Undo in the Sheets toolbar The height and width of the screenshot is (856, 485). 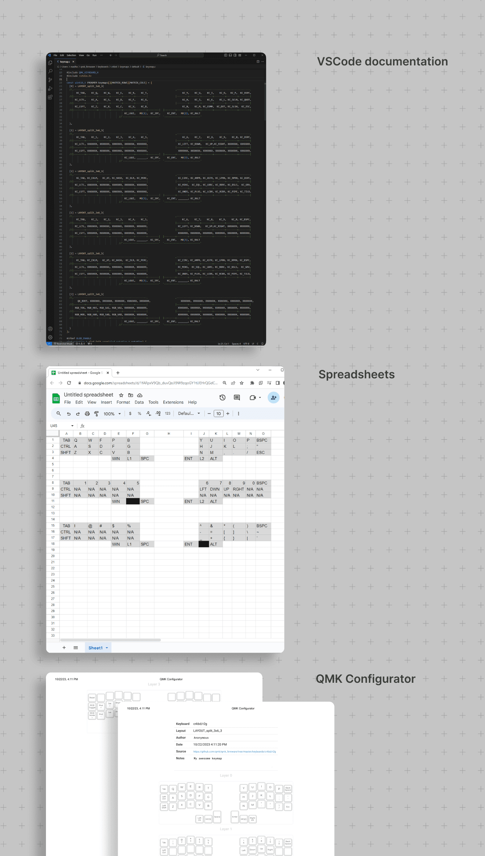click(x=69, y=413)
